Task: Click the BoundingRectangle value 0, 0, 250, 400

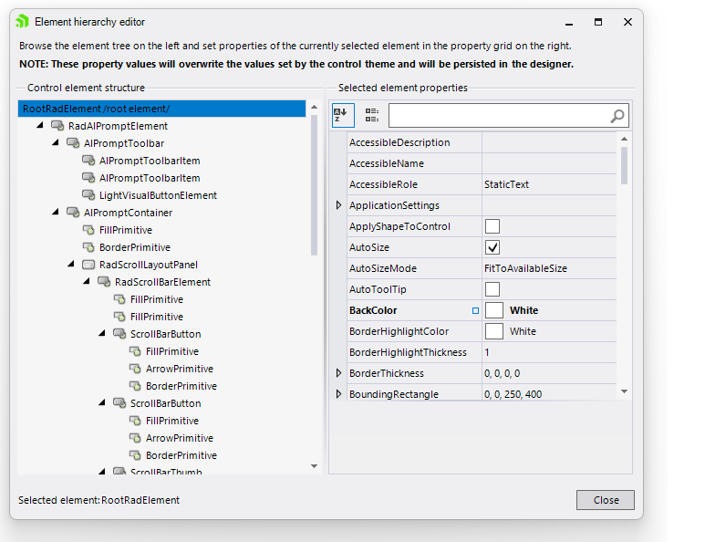Action: (x=513, y=394)
